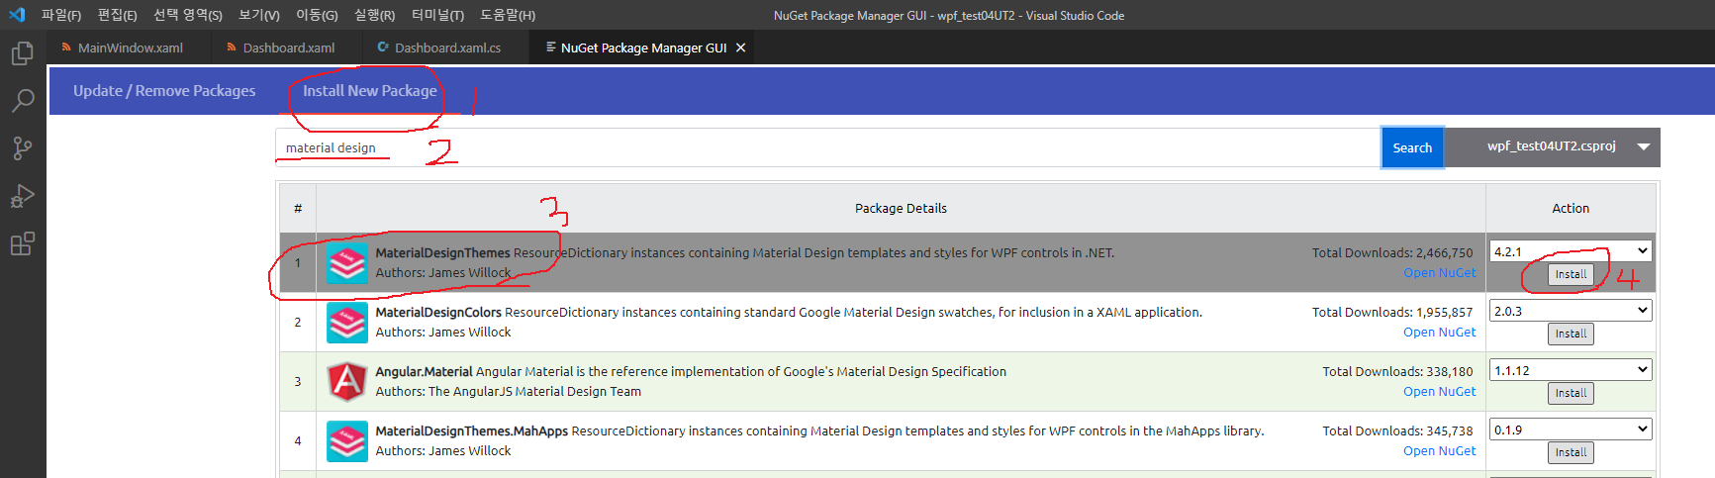Click the package search input field
The width and height of the screenshot is (1715, 478).
click(x=827, y=147)
